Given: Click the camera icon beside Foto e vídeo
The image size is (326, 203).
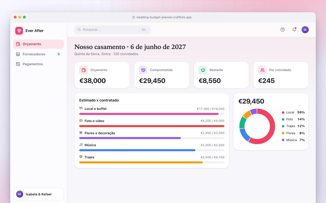Looking at the screenshot, I should pos(81,121).
